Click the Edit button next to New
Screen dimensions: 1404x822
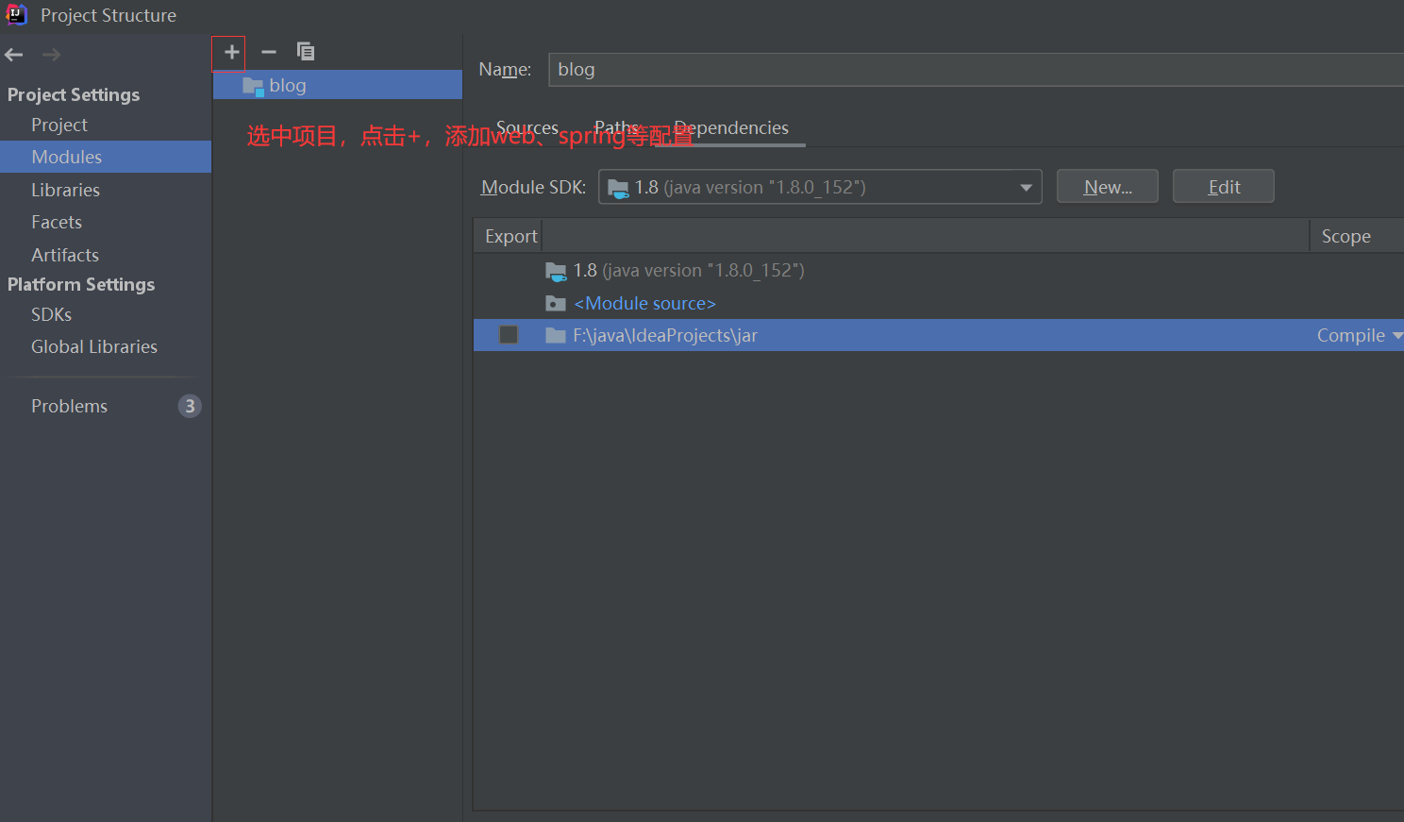pyautogui.click(x=1223, y=186)
